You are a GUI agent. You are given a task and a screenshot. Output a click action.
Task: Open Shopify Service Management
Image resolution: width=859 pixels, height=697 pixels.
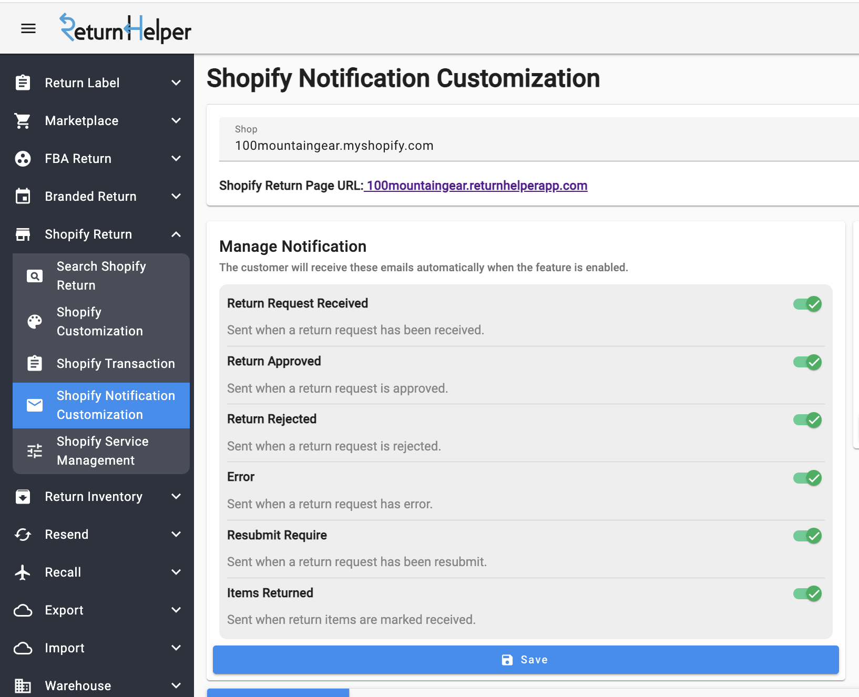(101, 451)
